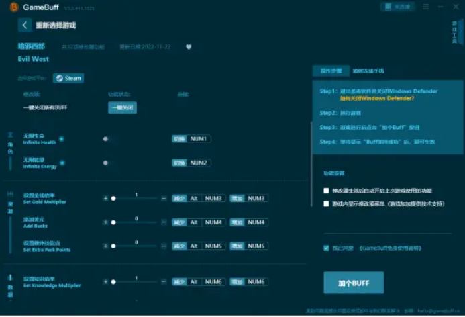
Task: Click the plus icon for Add Bucks
Action: pyautogui.click(x=105, y=222)
